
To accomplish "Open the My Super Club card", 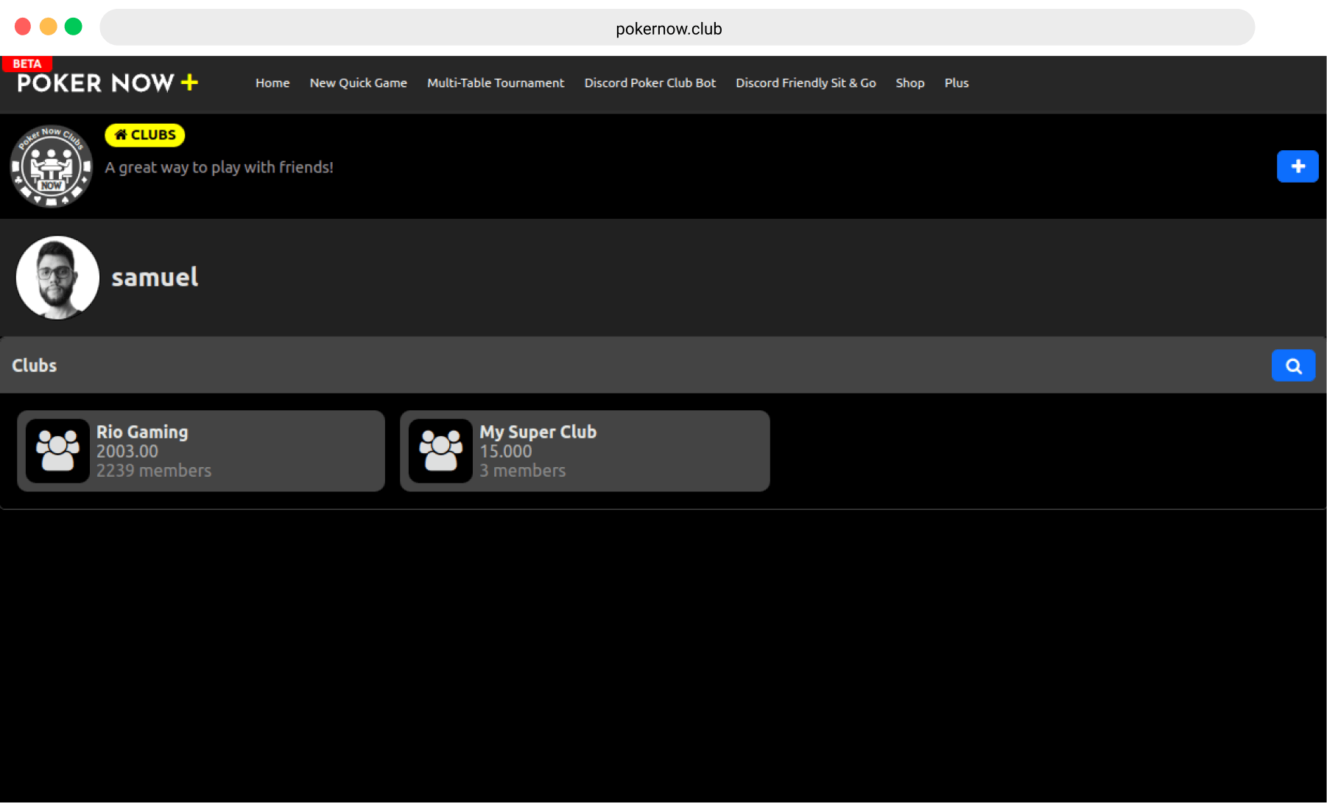I will point(585,450).
